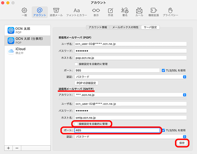
Task: Open the SMTP アカウント dropdown
Action: (x=131, y=95)
